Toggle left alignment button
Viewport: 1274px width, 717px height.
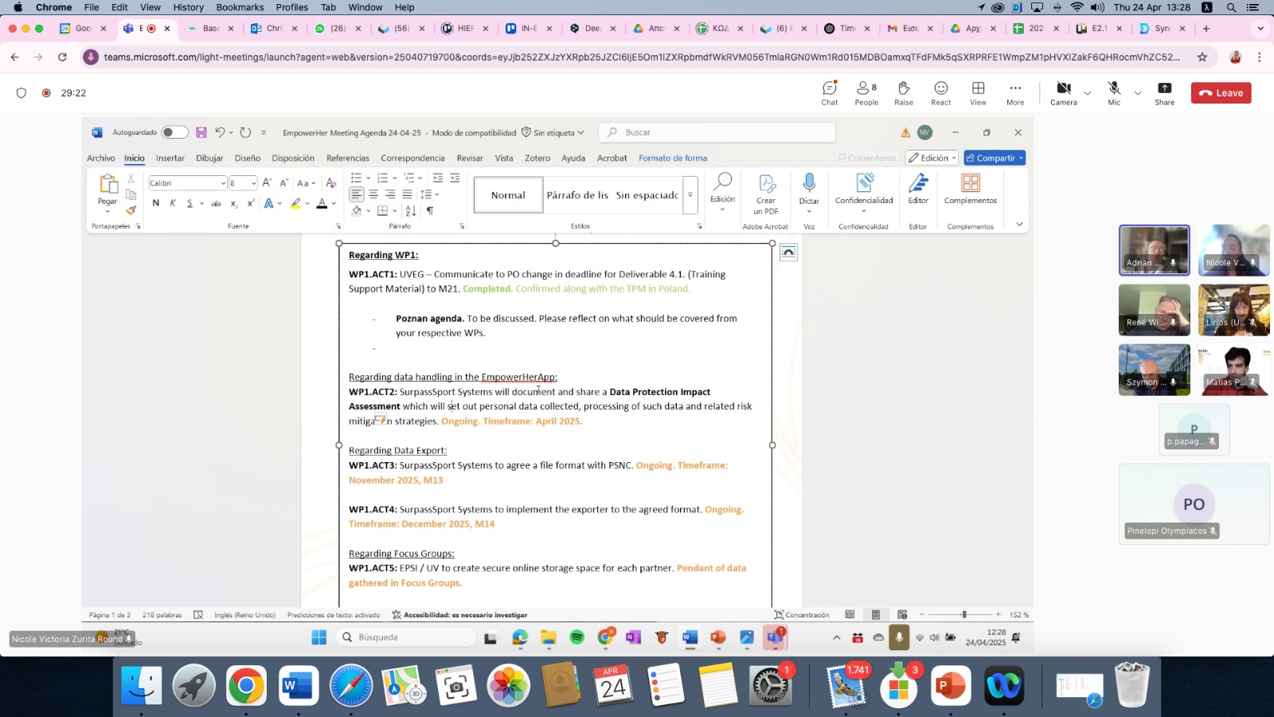[x=357, y=194]
